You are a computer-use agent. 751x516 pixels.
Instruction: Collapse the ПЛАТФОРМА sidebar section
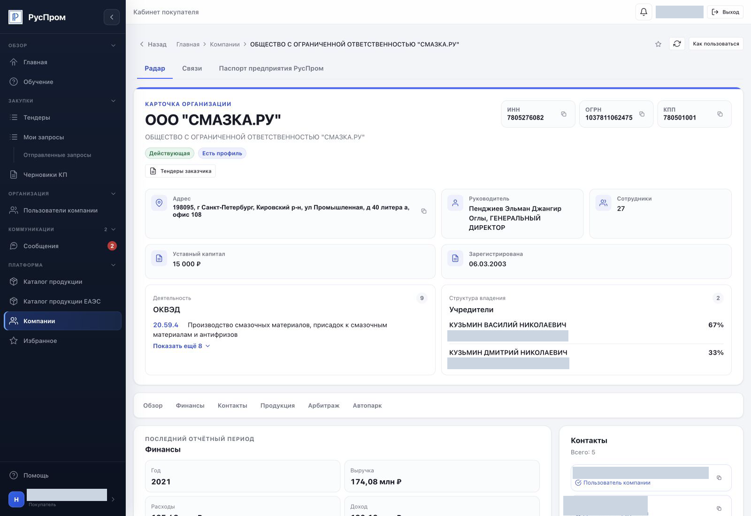[113, 265]
